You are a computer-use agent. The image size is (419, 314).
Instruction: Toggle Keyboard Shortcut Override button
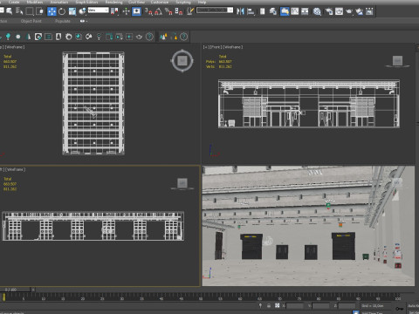[x=136, y=11]
